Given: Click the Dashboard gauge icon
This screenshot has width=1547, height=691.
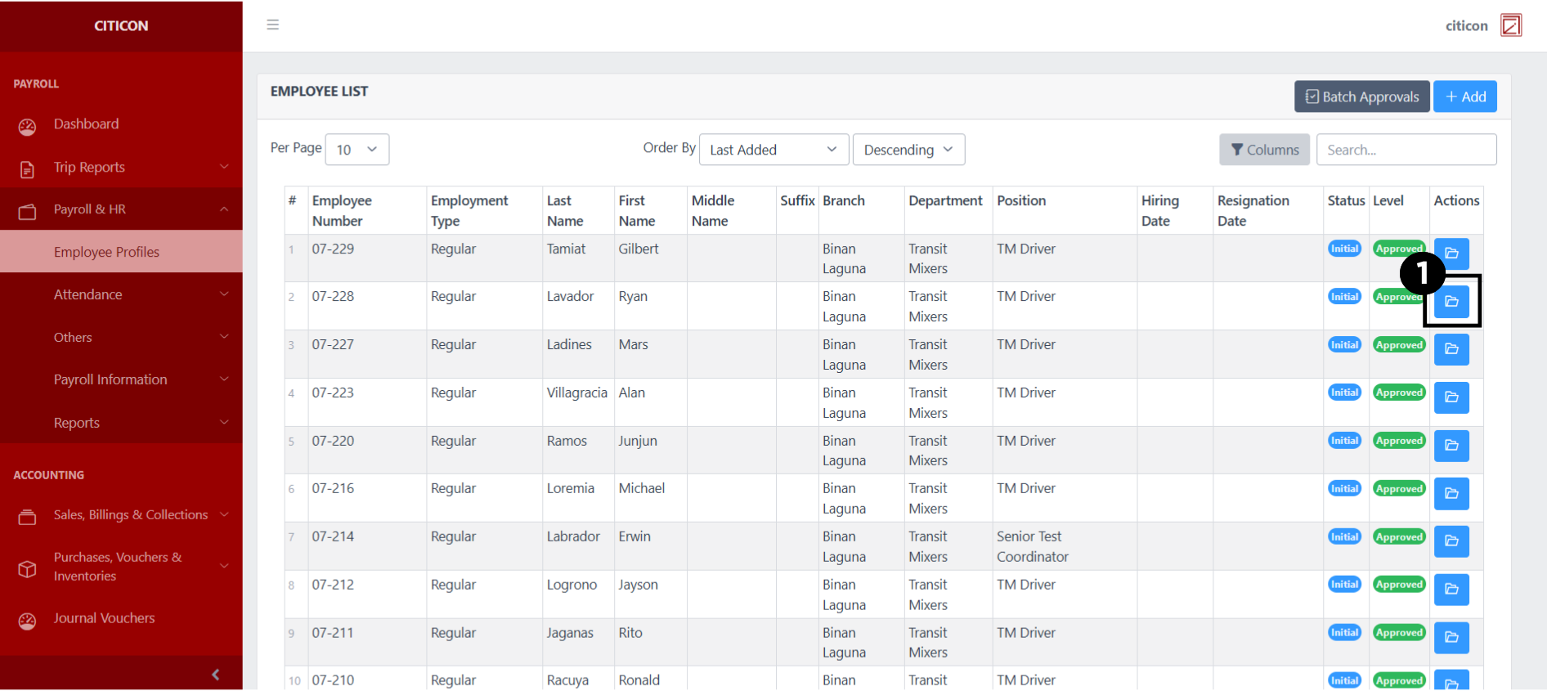Looking at the screenshot, I should [x=28, y=126].
